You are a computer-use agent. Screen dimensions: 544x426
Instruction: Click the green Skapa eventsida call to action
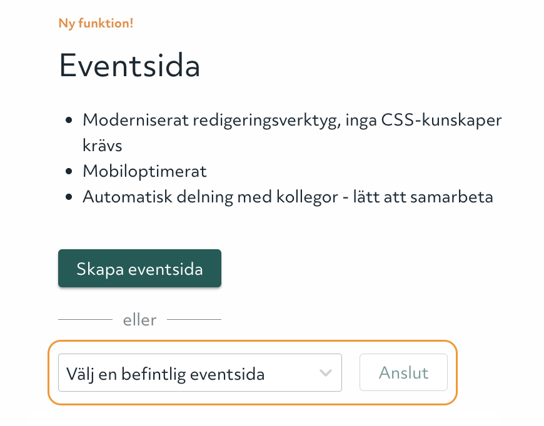click(x=139, y=268)
